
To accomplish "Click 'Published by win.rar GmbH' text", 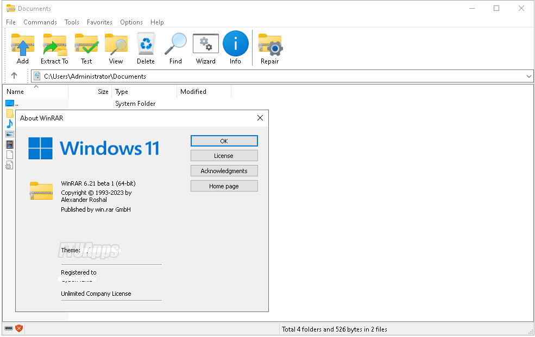I will pos(96,209).
